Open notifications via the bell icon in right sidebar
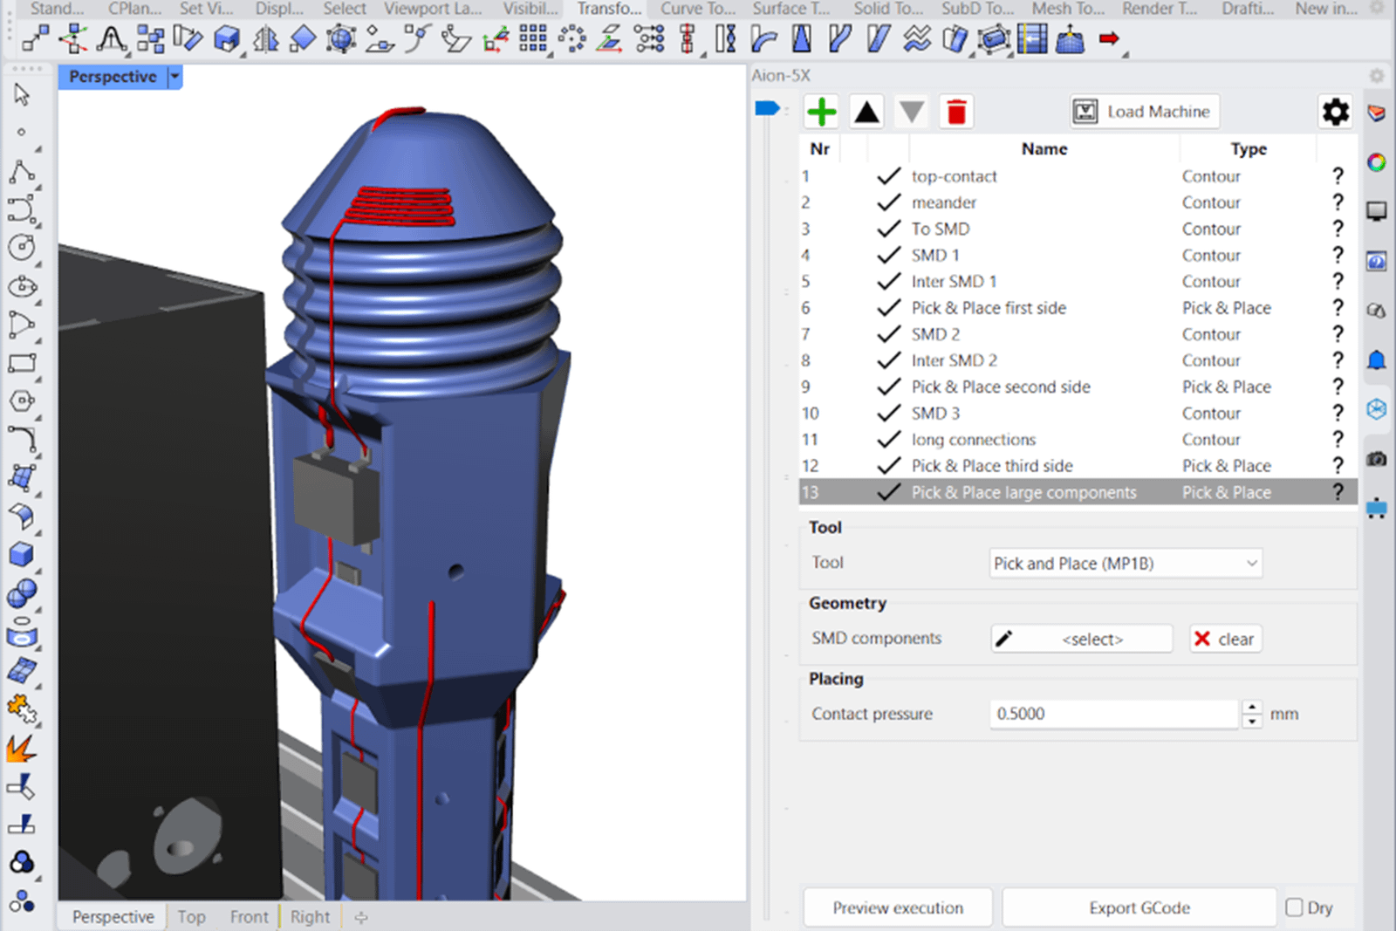This screenshot has width=1396, height=931. coord(1376,359)
